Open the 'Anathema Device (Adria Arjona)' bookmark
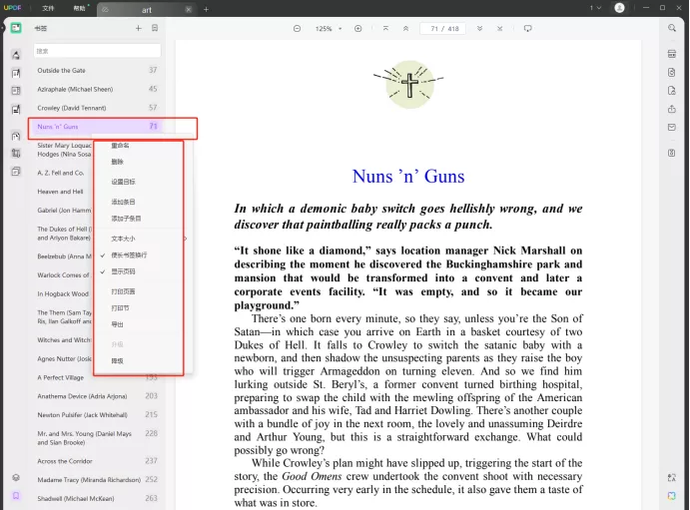Viewport: 690px width, 510px height. coord(97,396)
